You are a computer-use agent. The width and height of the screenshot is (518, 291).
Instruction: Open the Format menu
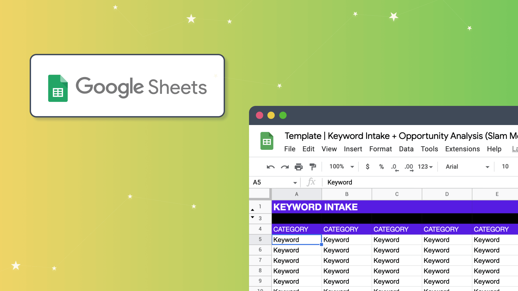[380, 149]
